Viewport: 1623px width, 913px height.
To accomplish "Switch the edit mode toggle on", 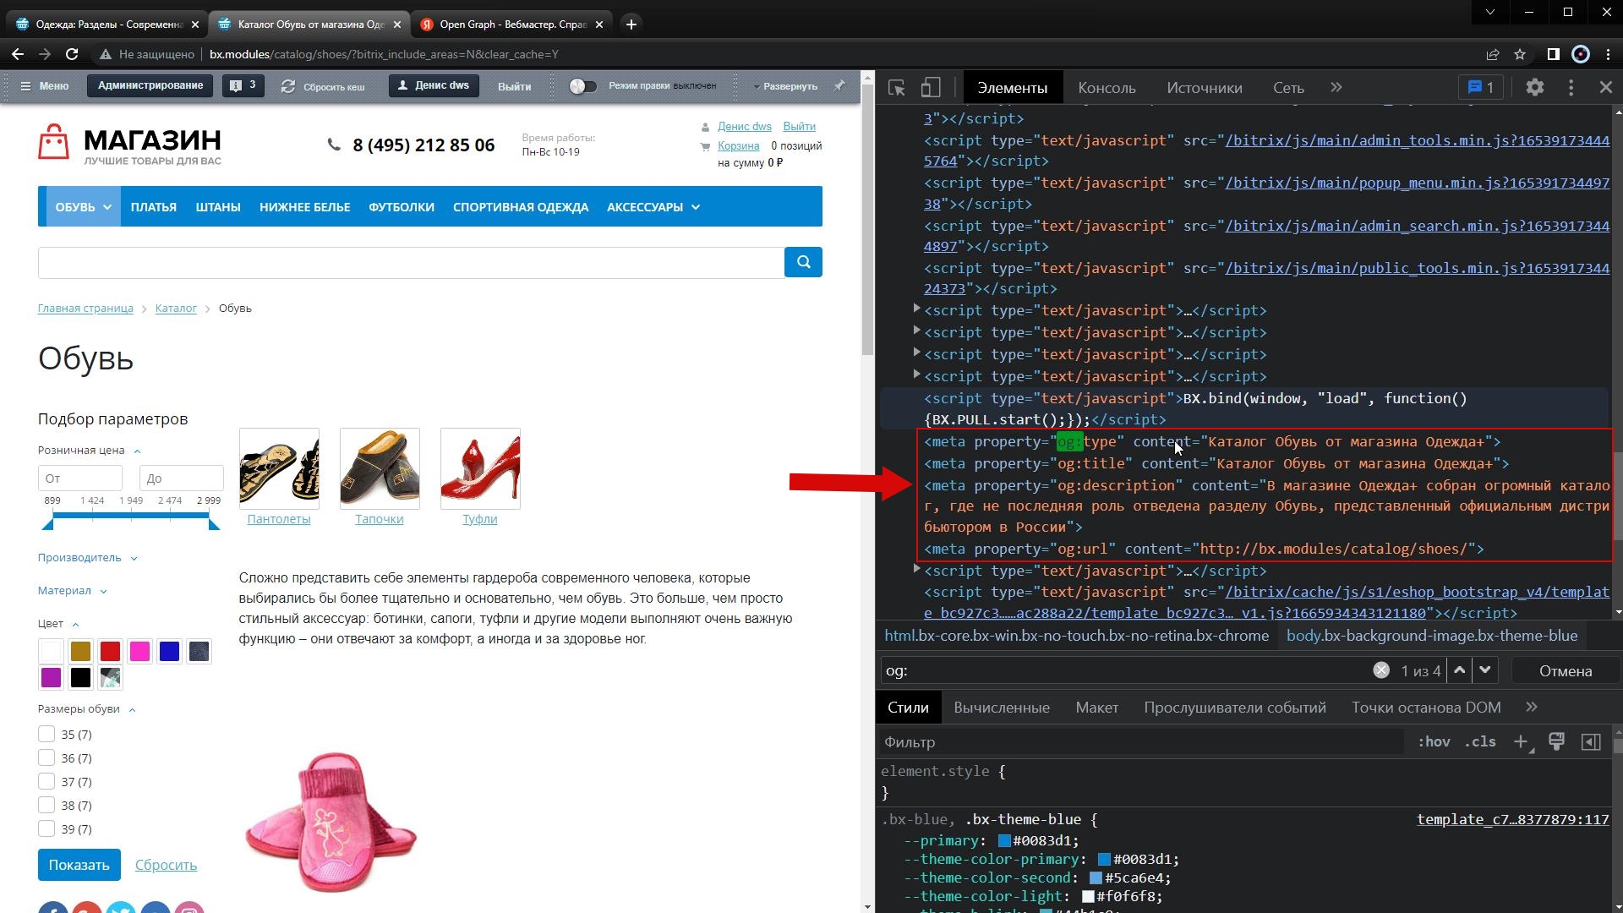I will click(582, 86).
